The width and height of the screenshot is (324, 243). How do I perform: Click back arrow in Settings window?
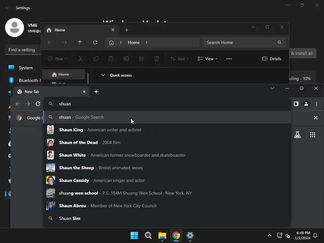7,8
